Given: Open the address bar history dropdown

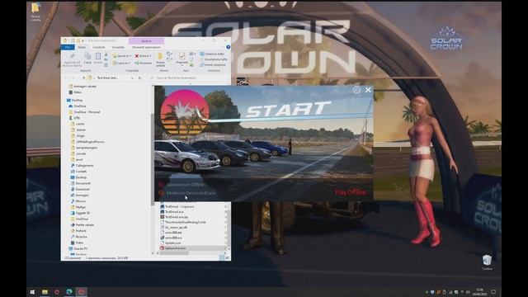Looking at the screenshot, I should [132, 78].
